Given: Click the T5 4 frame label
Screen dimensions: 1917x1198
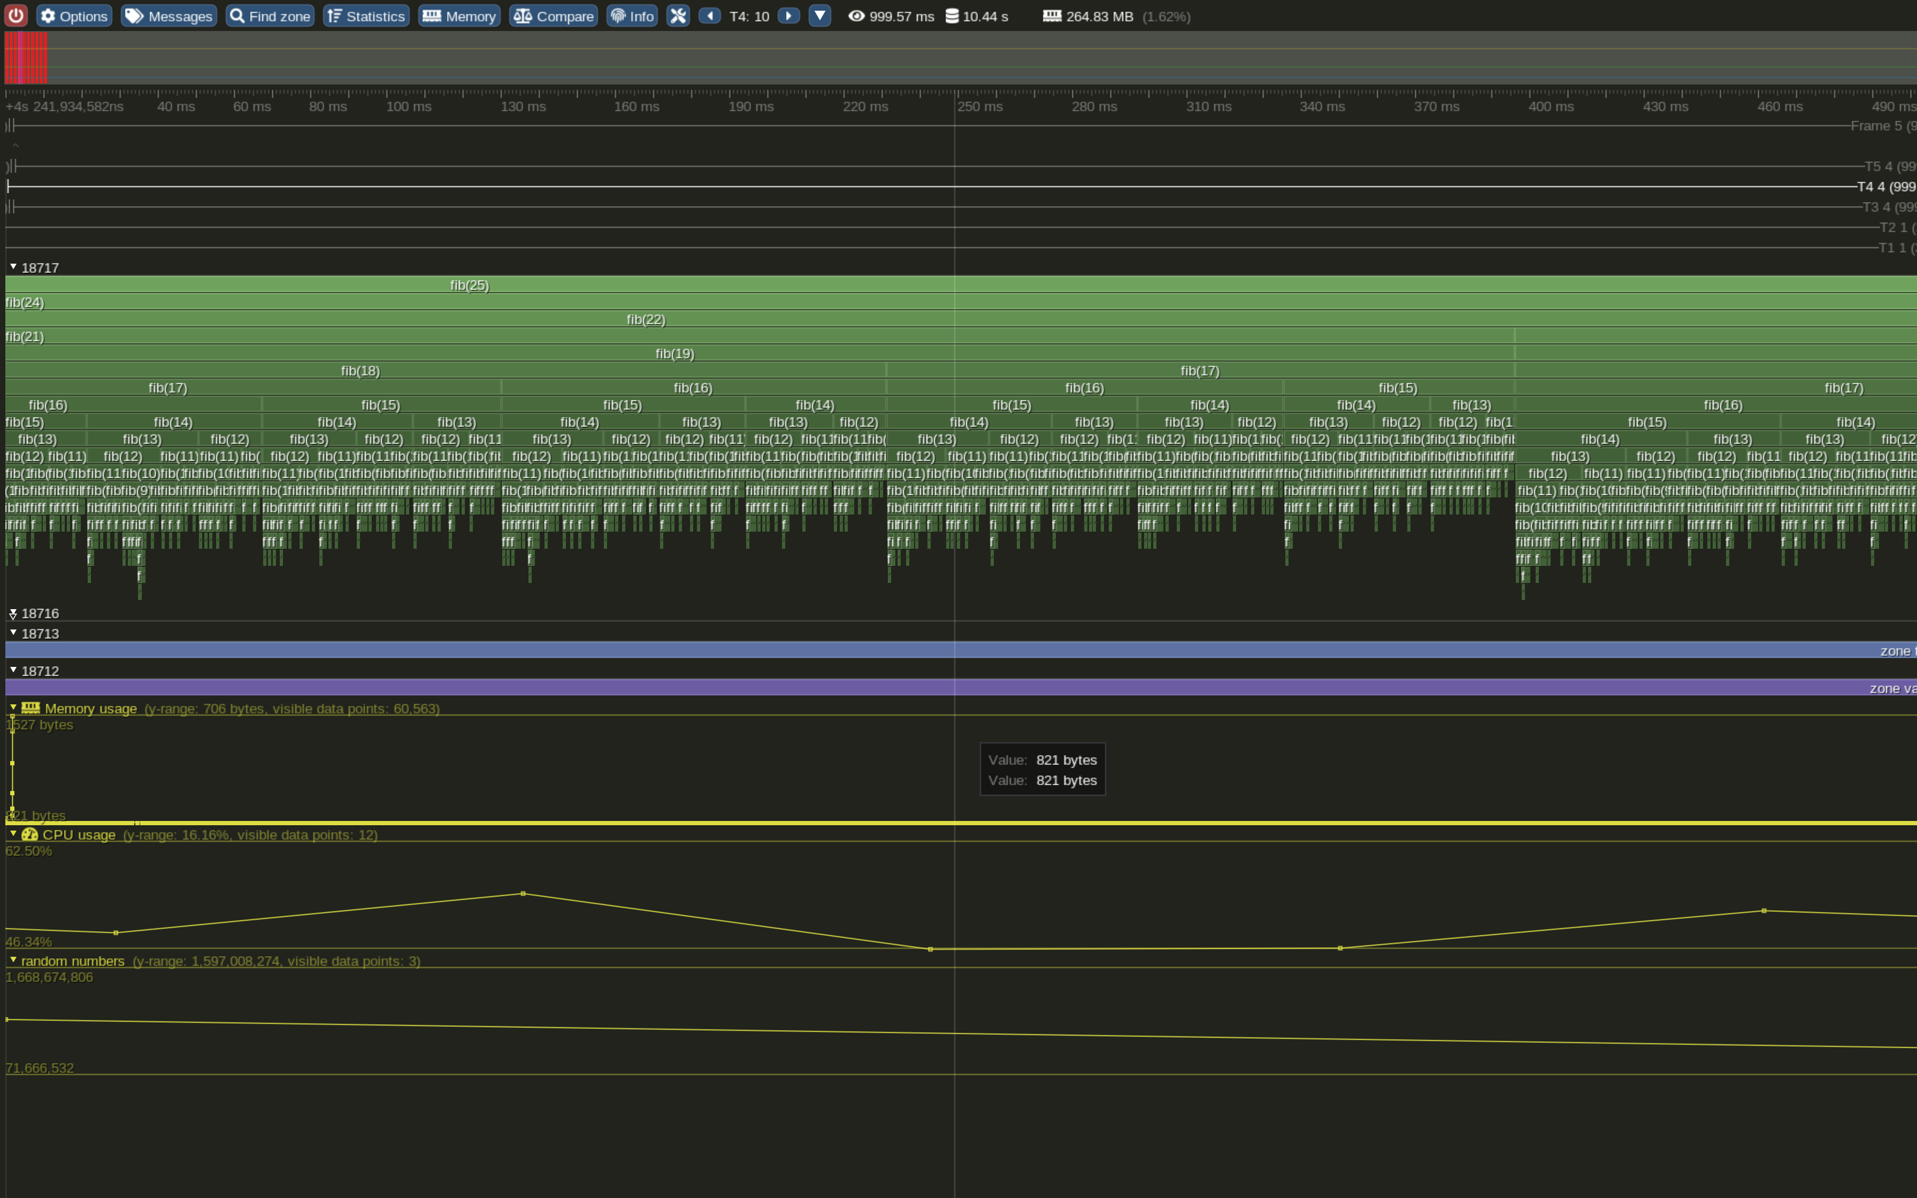Looking at the screenshot, I should coord(1890,166).
